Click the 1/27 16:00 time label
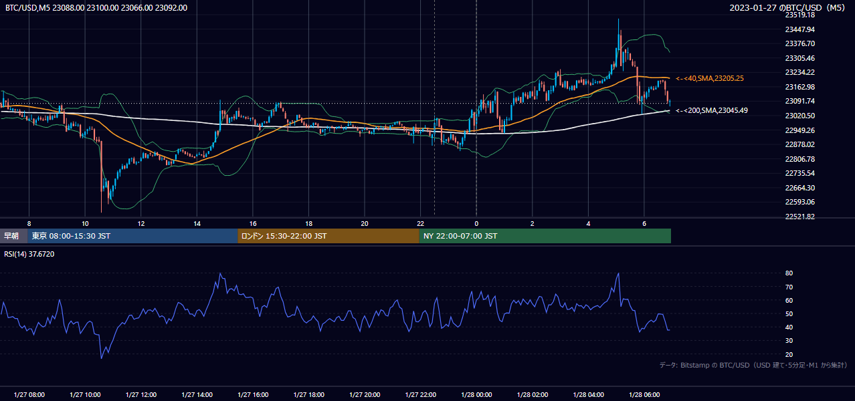Screen dimensions: 855x401 253,395
